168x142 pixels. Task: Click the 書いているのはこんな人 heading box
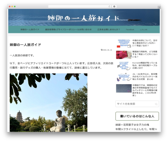[x=137, y=116]
